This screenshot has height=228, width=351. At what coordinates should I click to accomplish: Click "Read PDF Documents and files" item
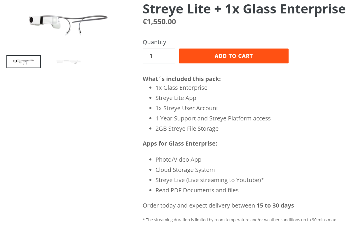[x=197, y=190]
